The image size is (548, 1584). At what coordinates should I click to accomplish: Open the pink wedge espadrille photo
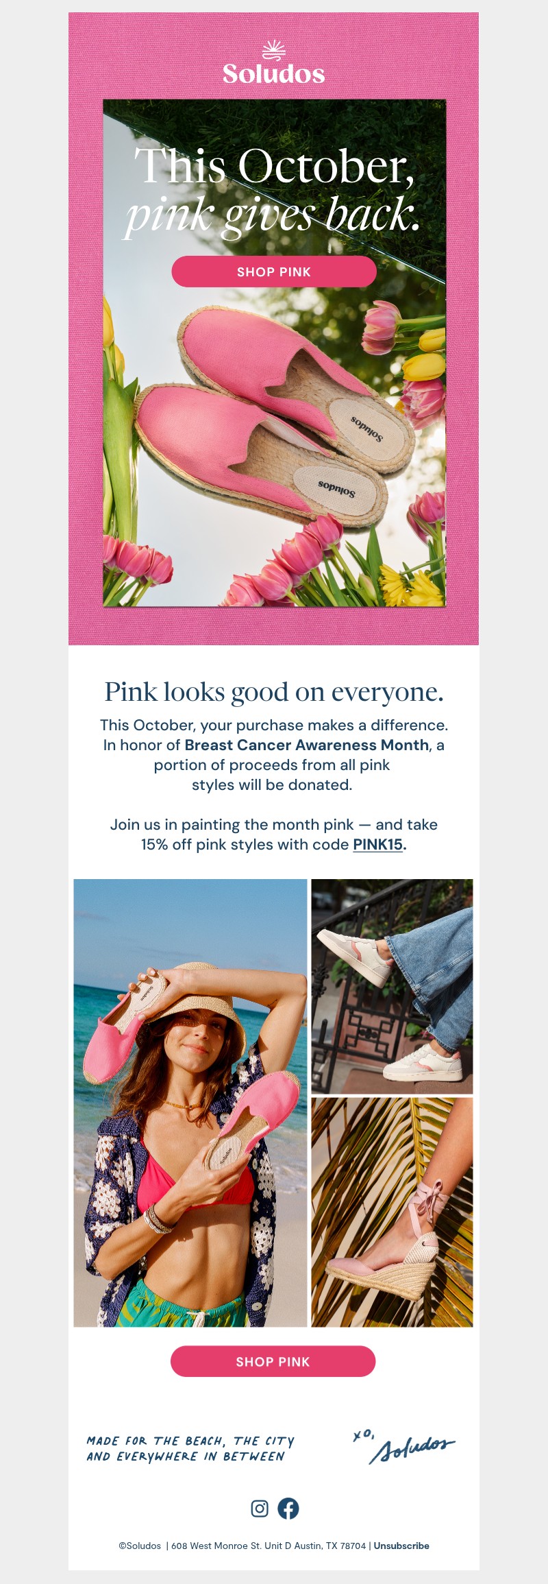click(x=392, y=1212)
